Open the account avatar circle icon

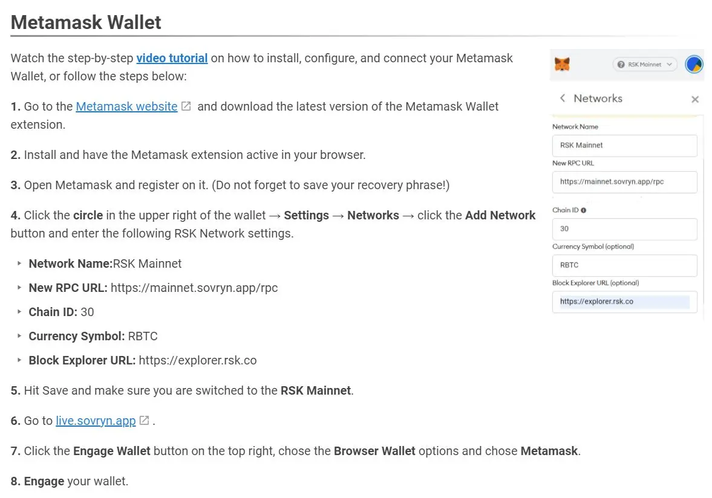click(694, 65)
